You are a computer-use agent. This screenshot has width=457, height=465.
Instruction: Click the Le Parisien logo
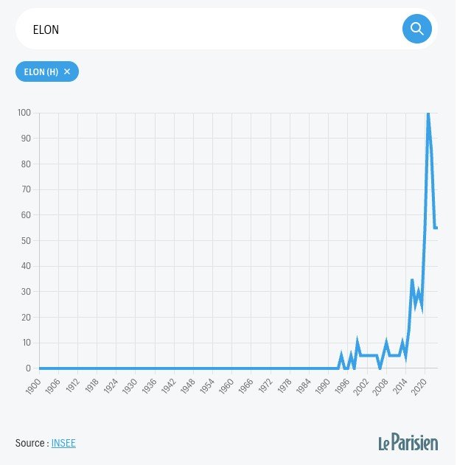coord(408,441)
